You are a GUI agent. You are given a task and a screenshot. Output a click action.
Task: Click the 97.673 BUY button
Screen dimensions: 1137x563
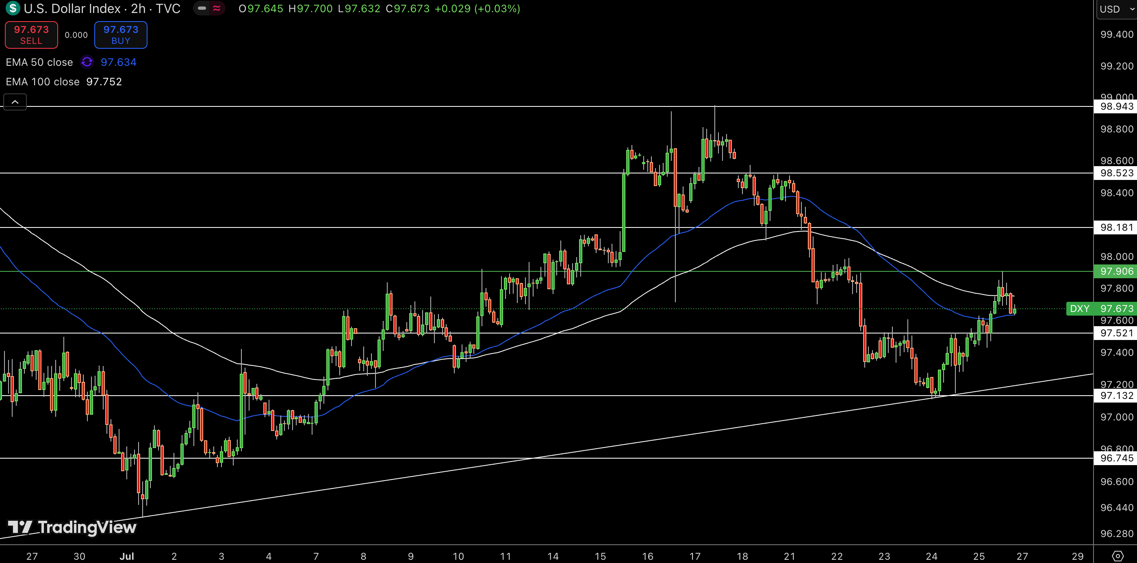pyautogui.click(x=121, y=35)
